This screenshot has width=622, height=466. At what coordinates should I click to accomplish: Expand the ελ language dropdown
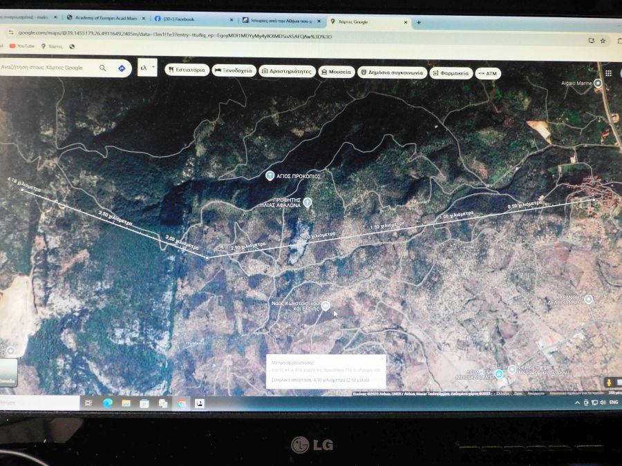coord(147,68)
